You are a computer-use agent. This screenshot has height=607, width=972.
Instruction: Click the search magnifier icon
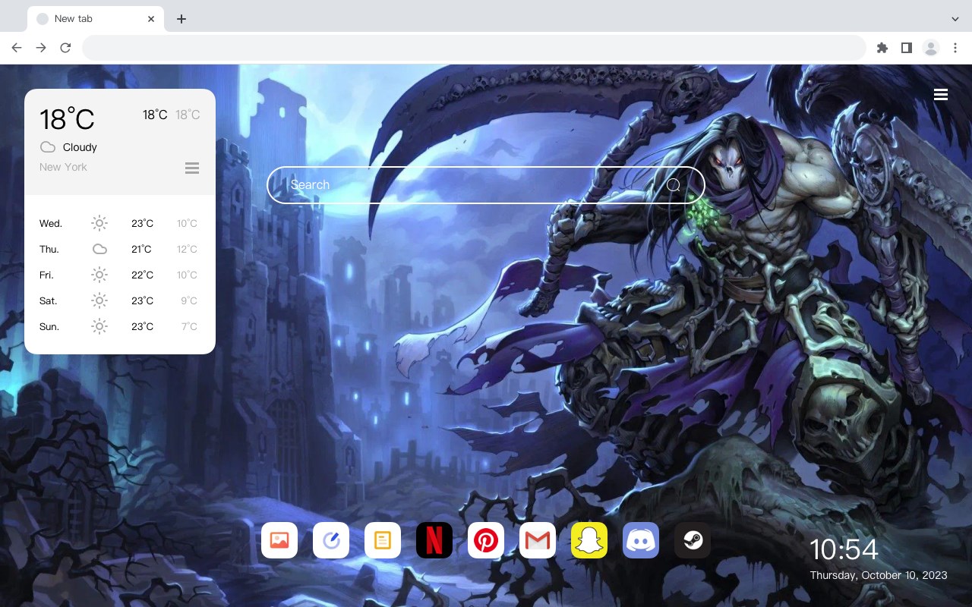tap(674, 185)
